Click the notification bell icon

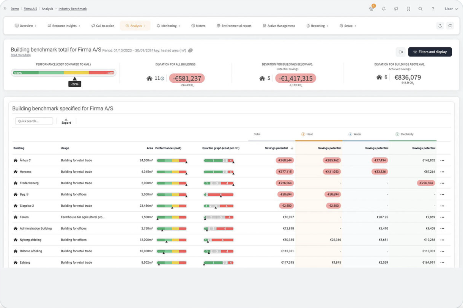point(384,9)
